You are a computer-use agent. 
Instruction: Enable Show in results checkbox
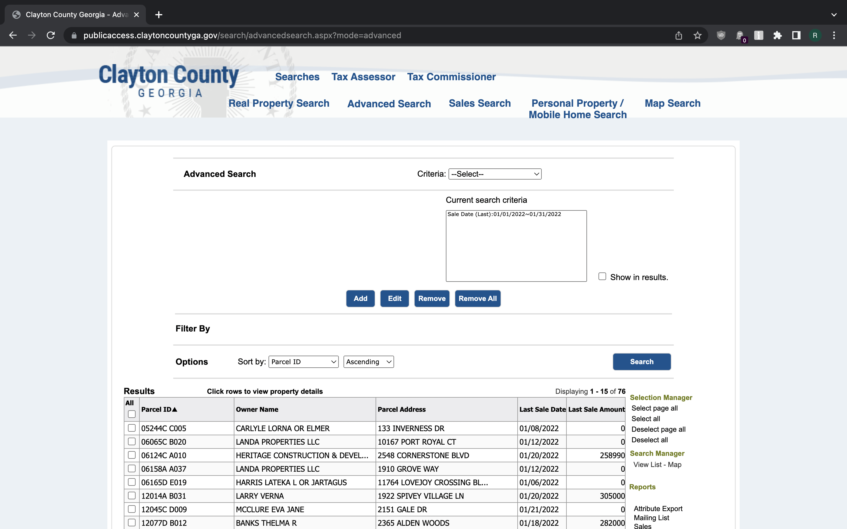(x=602, y=276)
